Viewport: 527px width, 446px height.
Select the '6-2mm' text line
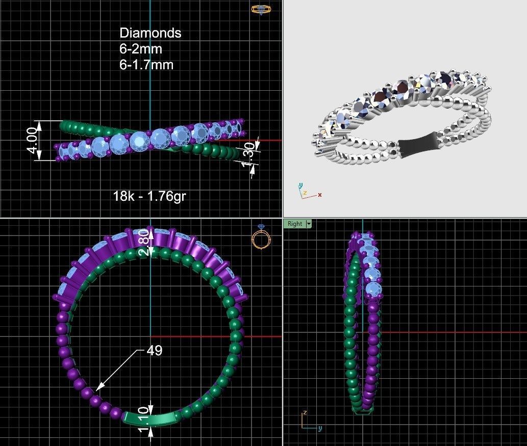point(140,49)
